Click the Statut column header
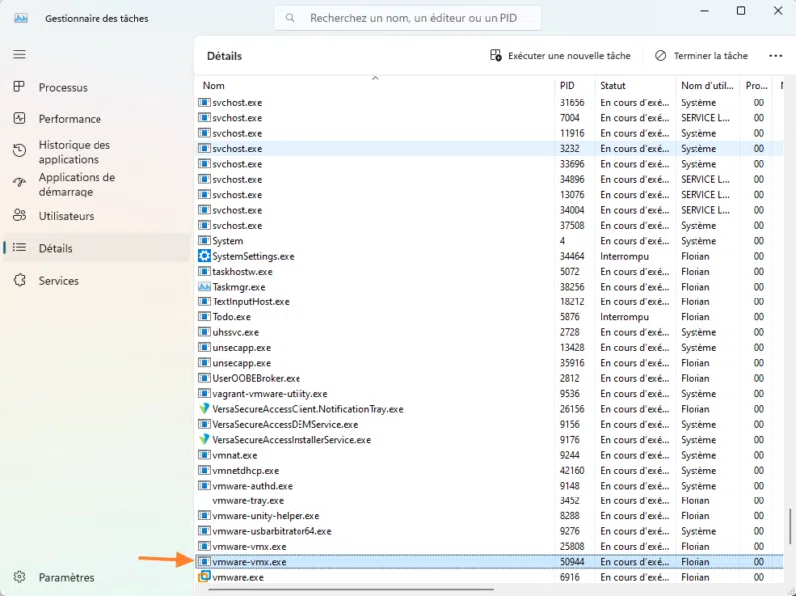796x596 pixels. click(615, 86)
